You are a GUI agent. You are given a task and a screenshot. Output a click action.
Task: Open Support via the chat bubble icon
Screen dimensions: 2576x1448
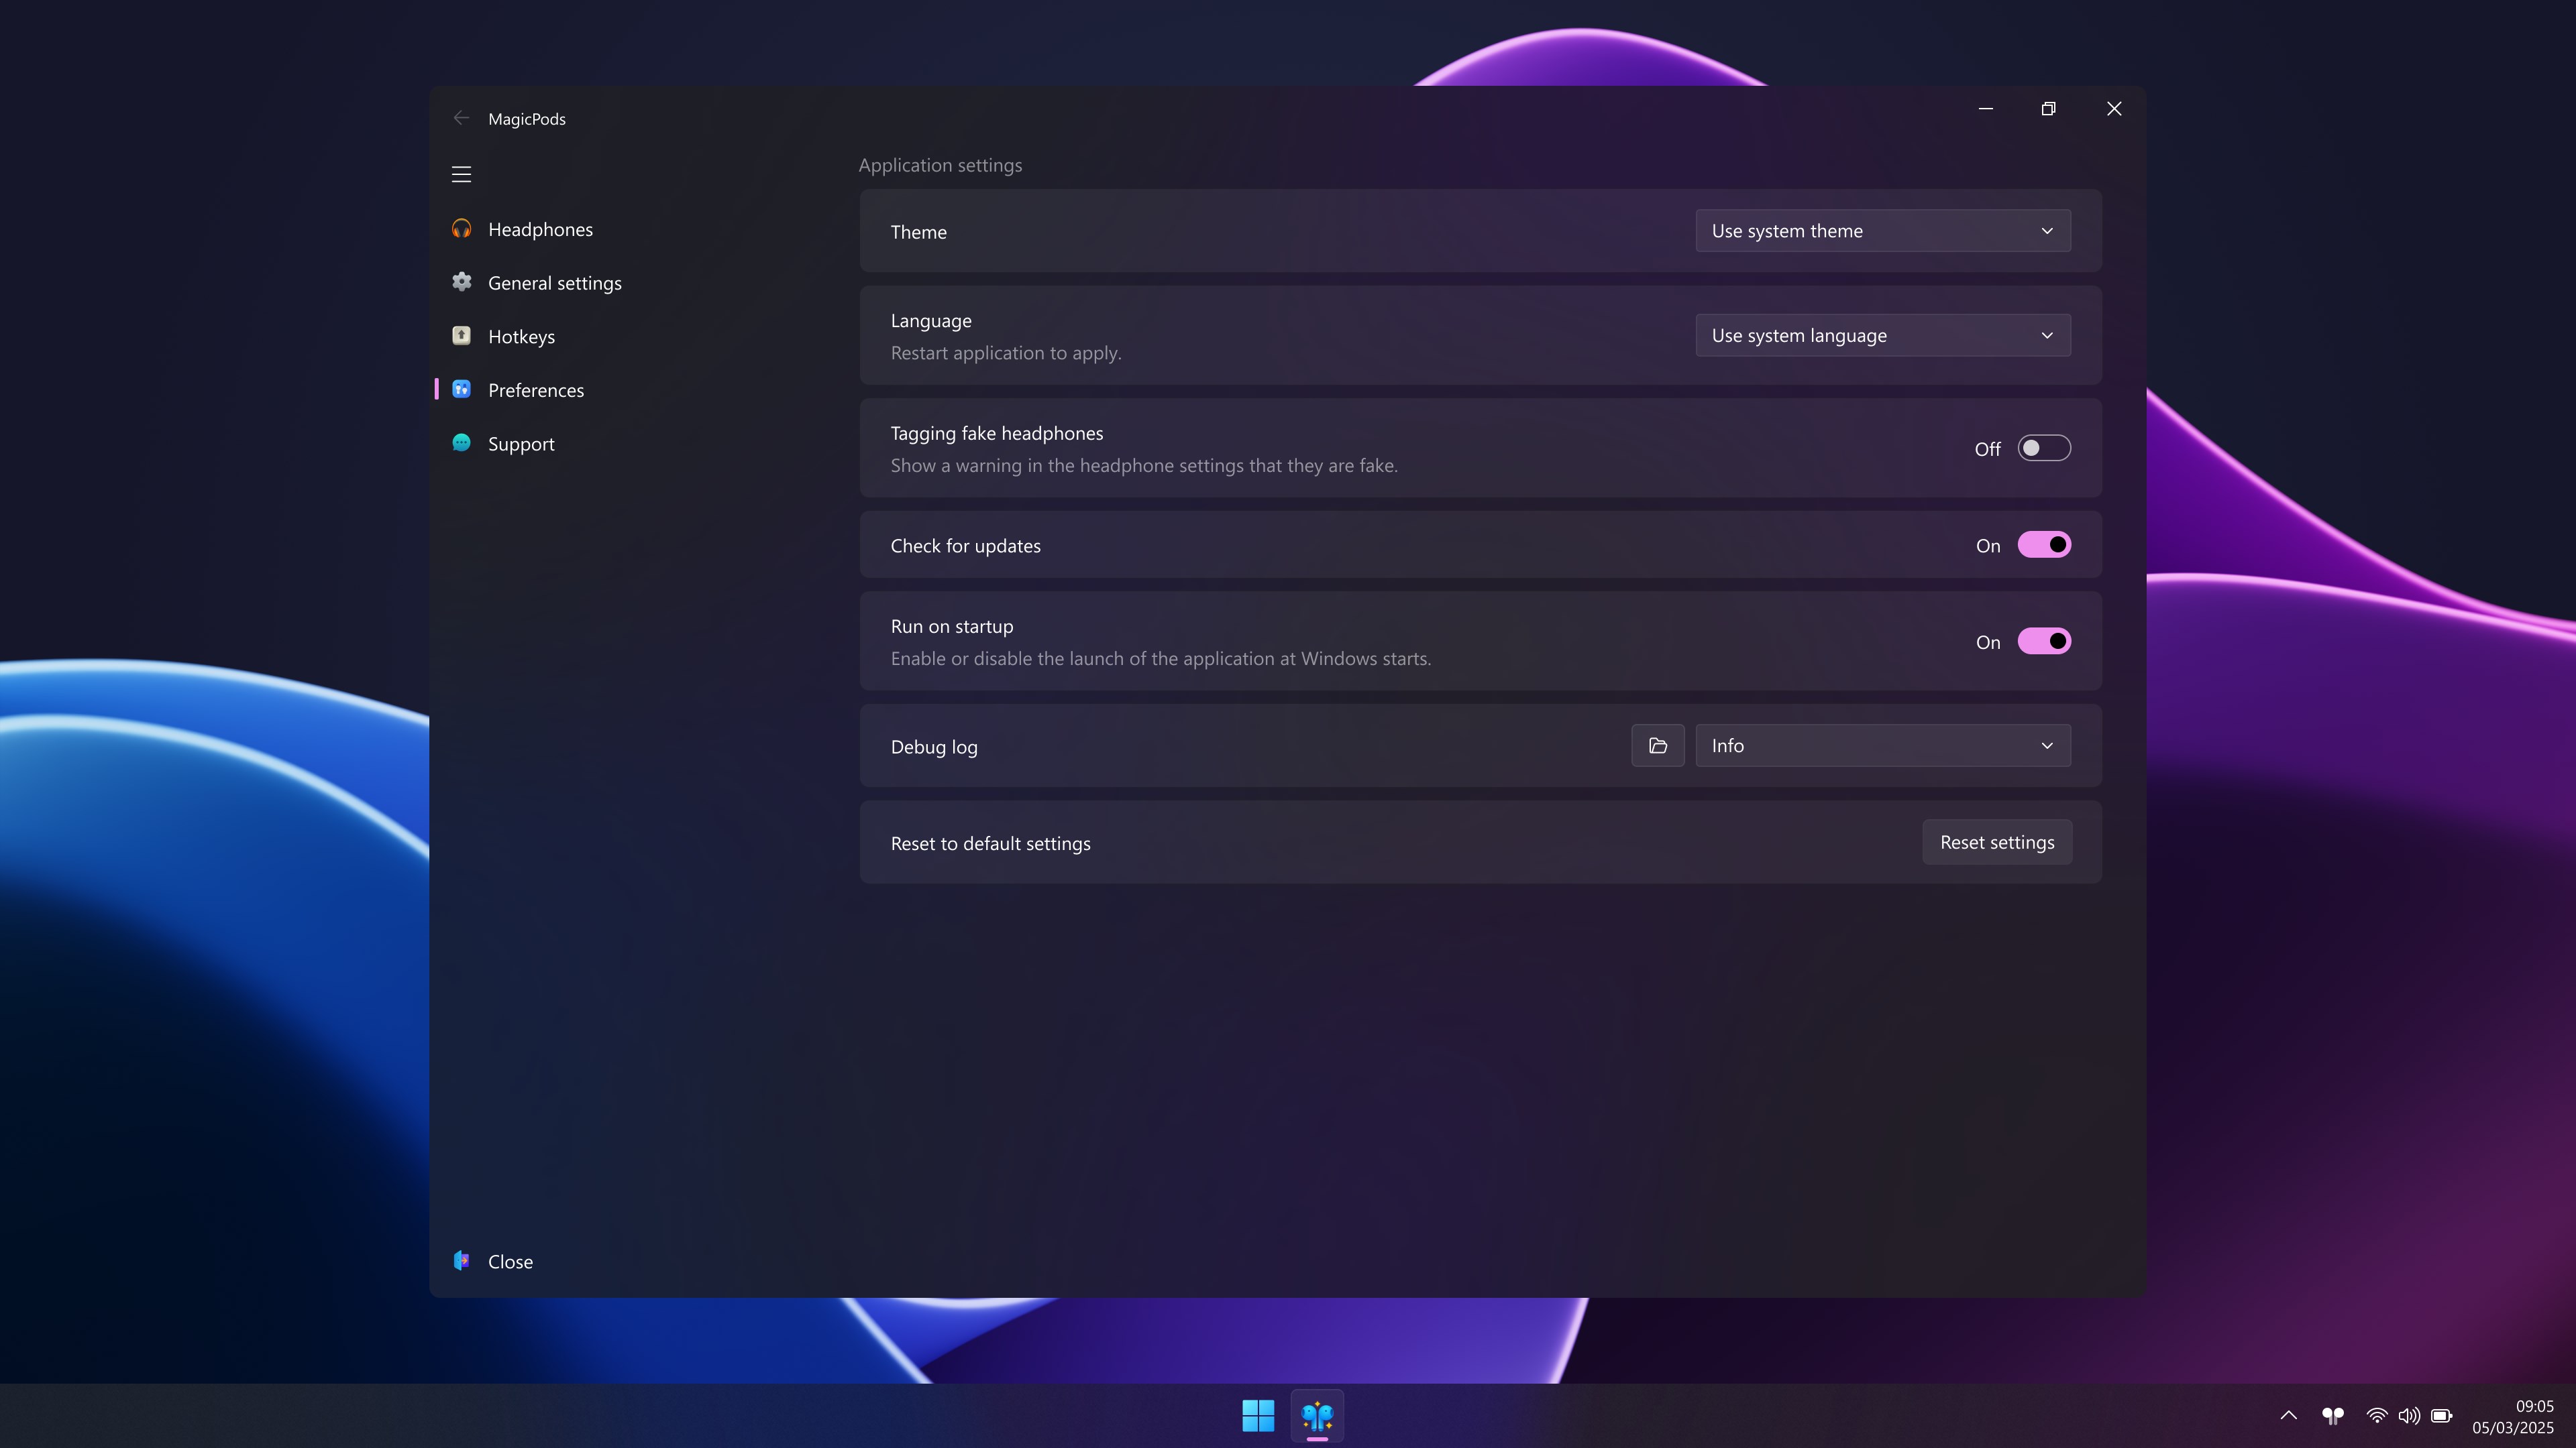pos(461,442)
